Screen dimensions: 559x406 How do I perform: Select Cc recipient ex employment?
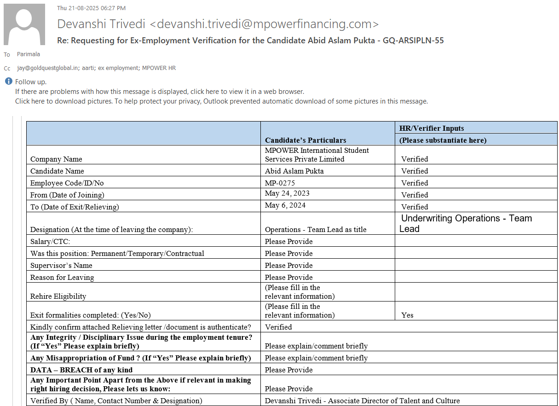click(119, 68)
